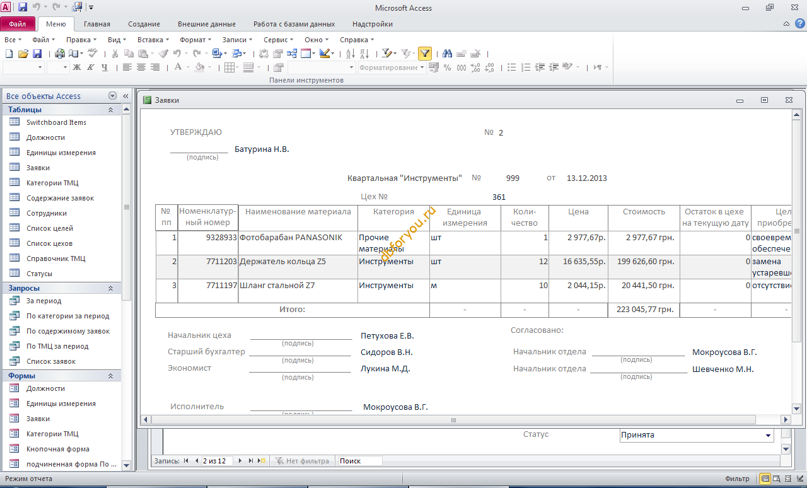Screen dimensions: 807x488
Task: Click the Open folder toolbar icon
Action: (23, 54)
